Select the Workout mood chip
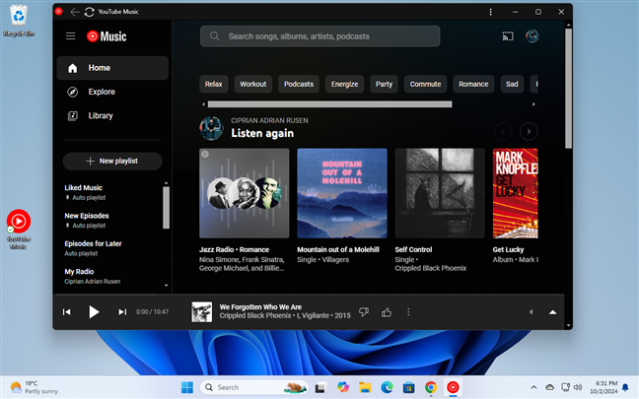This screenshot has height=399, width=639. (252, 84)
